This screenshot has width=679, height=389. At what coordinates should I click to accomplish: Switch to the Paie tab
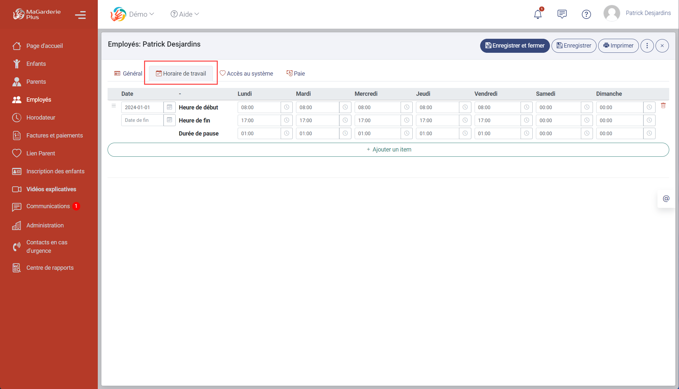click(x=296, y=74)
